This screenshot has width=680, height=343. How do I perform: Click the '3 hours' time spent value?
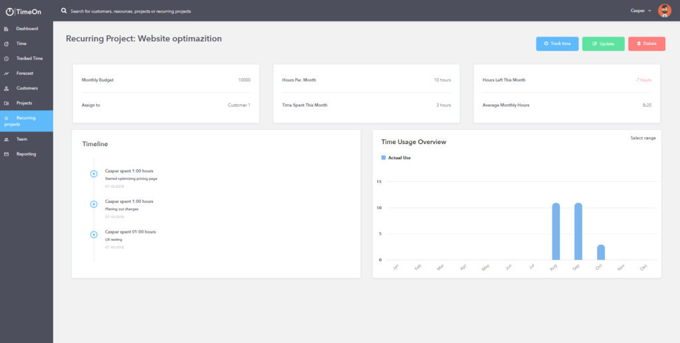tap(444, 105)
